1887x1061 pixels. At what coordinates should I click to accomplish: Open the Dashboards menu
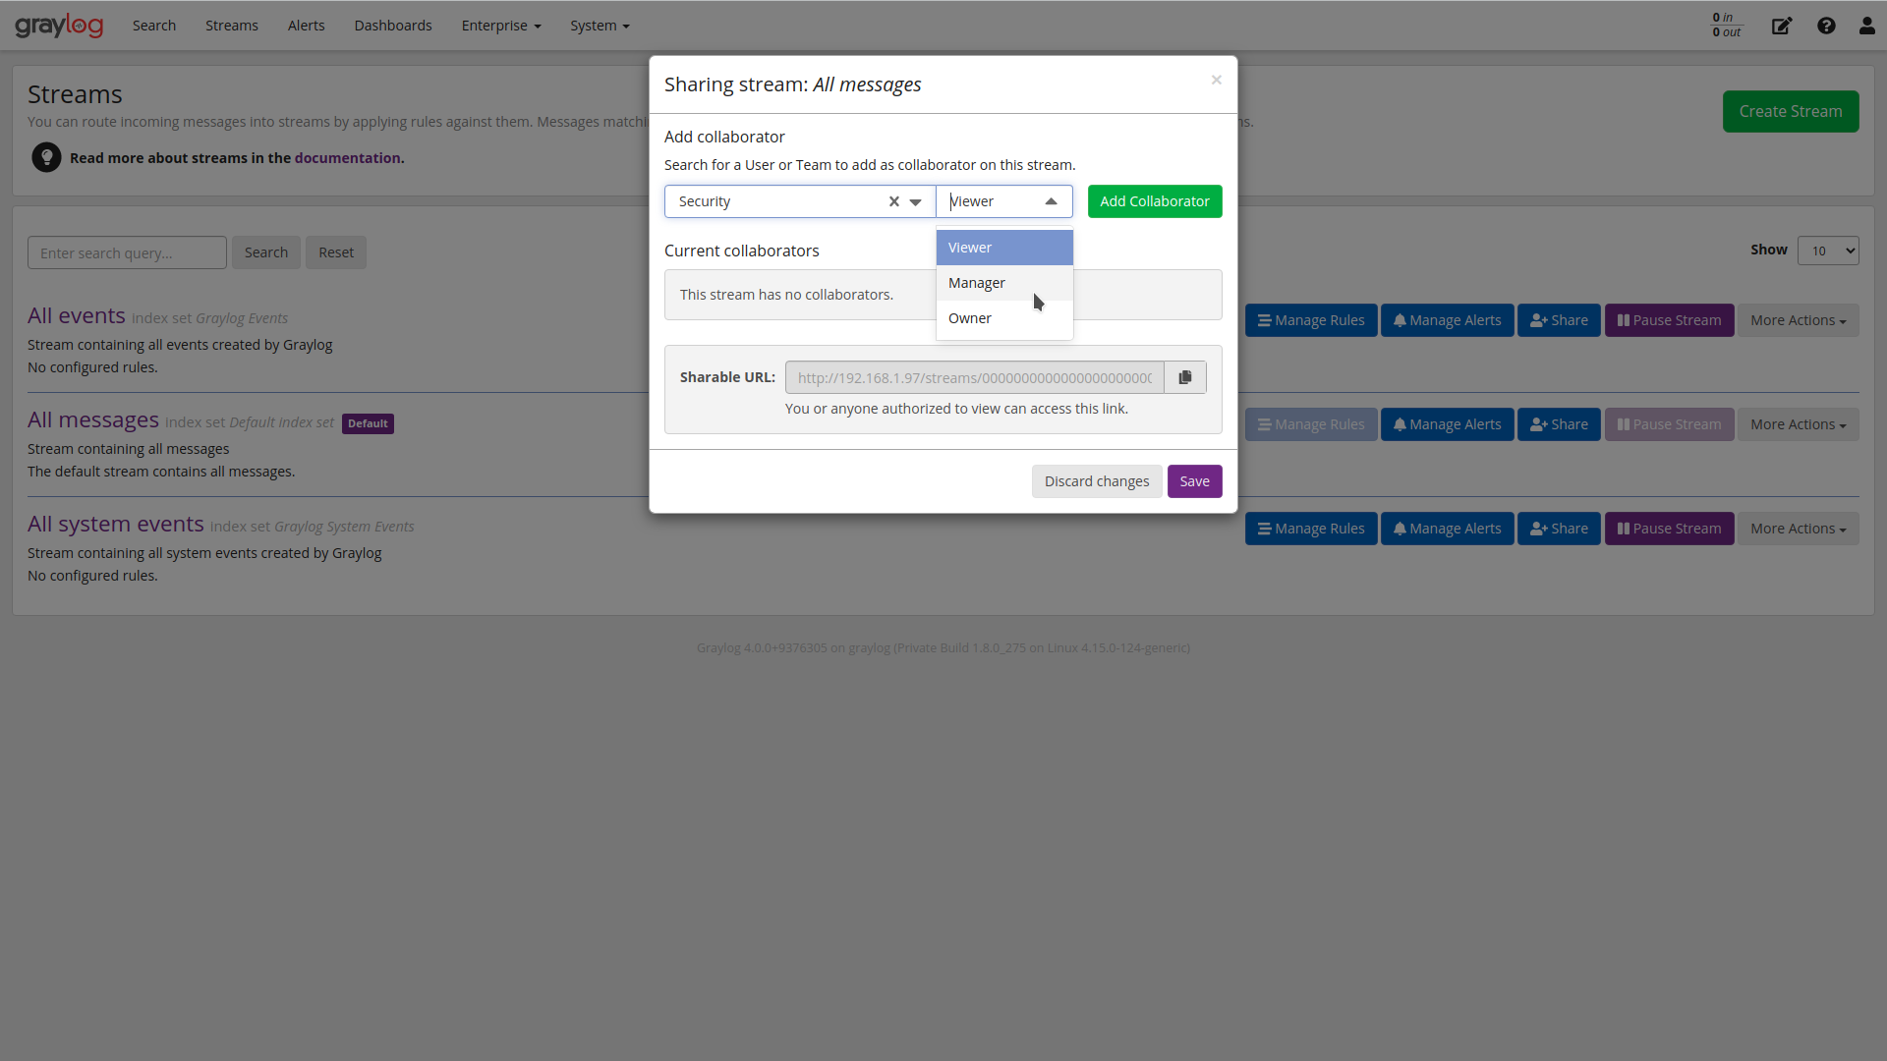point(392,26)
